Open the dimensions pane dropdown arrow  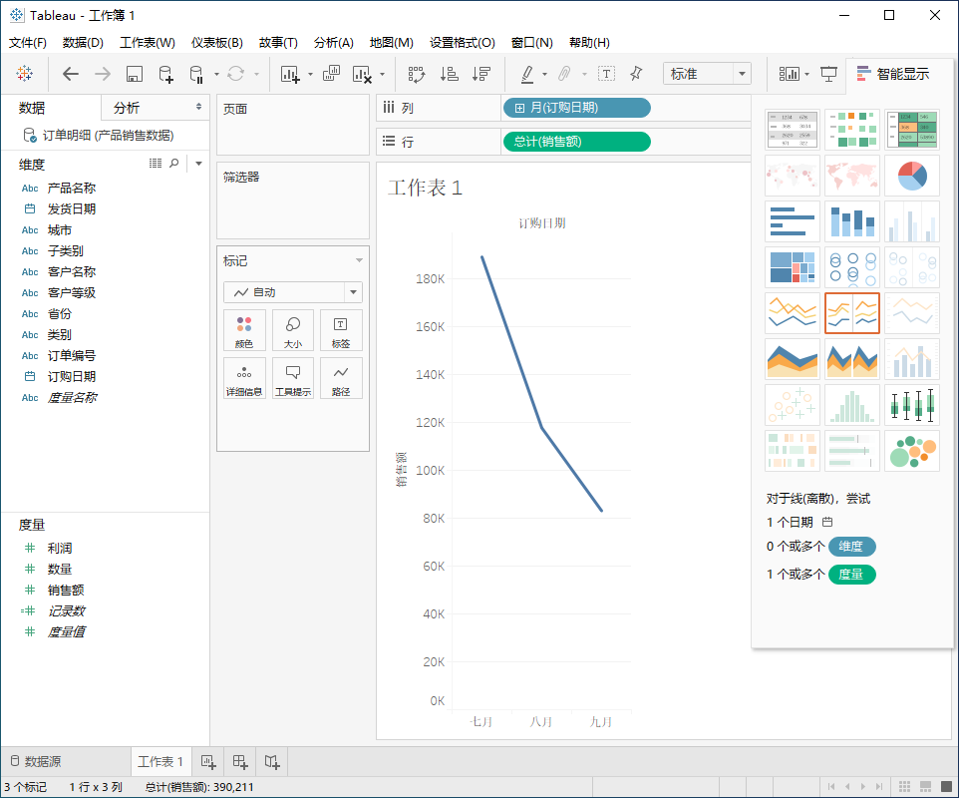pyautogui.click(x=198, y=164)
